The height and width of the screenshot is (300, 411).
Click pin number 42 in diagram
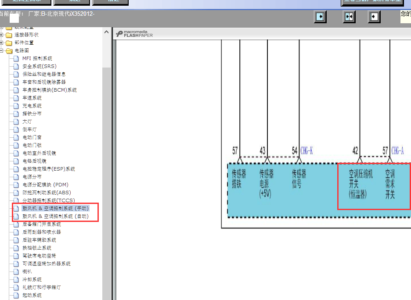355,150
